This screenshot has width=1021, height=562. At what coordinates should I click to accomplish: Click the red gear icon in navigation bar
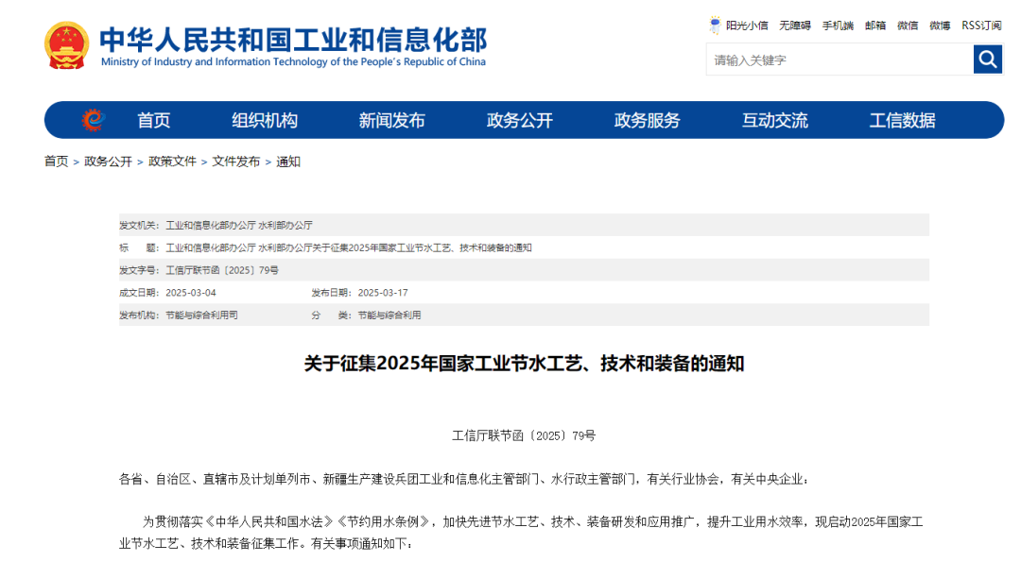click(93, 120)
